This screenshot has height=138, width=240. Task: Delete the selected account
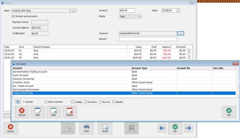click(70, 112)
